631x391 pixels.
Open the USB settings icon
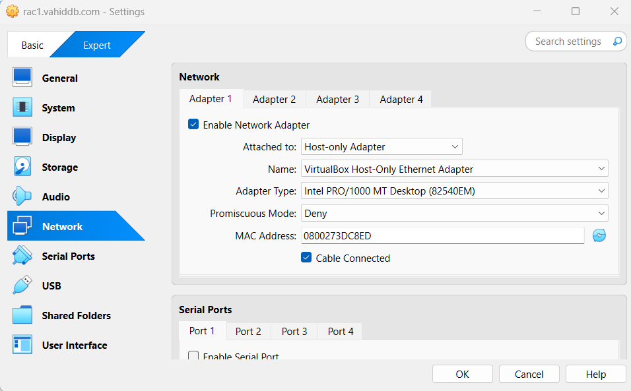(22, 286)
